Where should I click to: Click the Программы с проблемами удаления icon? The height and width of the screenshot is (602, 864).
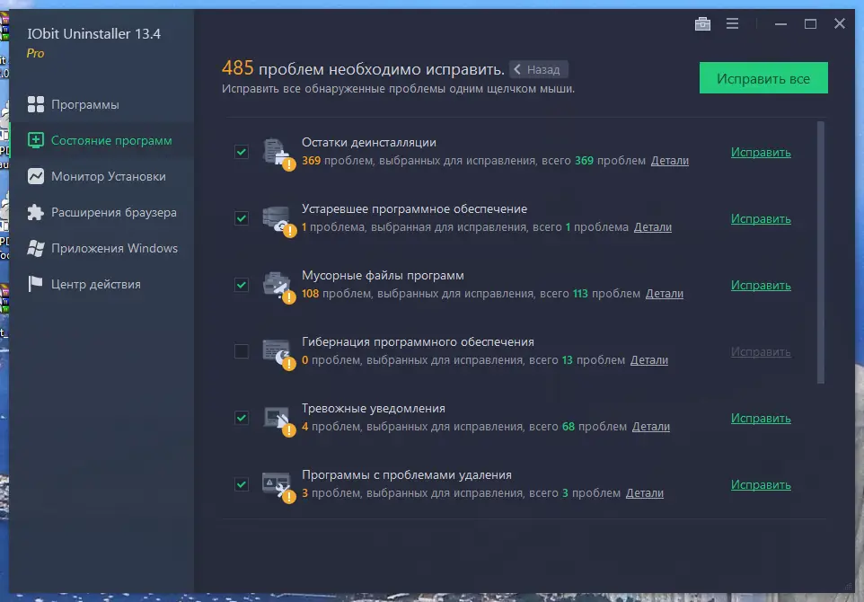pyautogui.click(x=278, y=486)
